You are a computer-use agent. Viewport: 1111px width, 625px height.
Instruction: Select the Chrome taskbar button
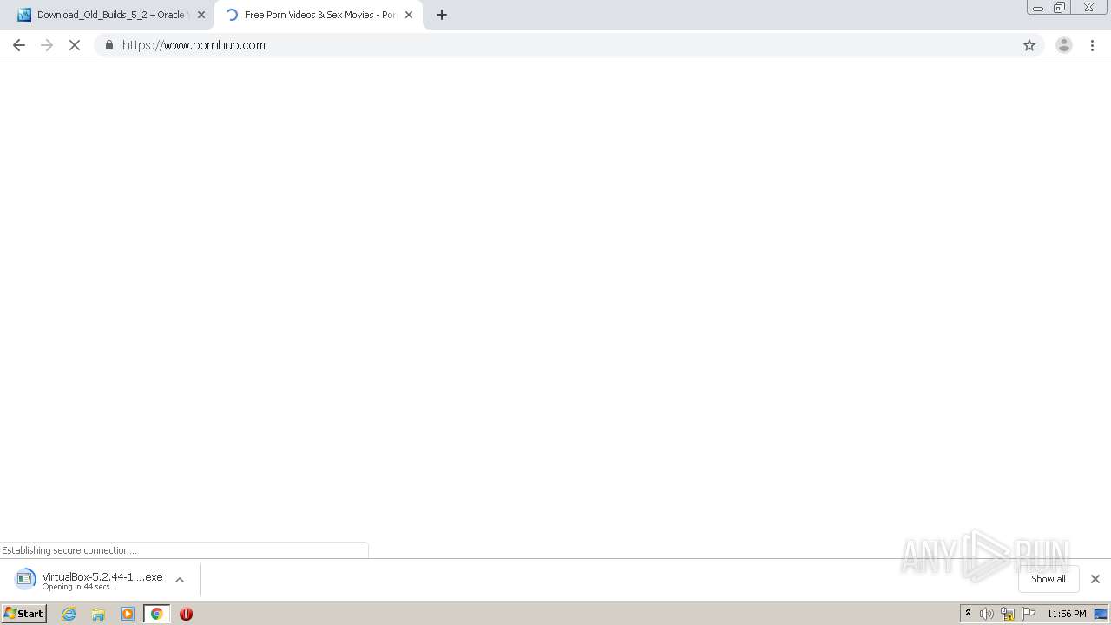coord(157,614)
